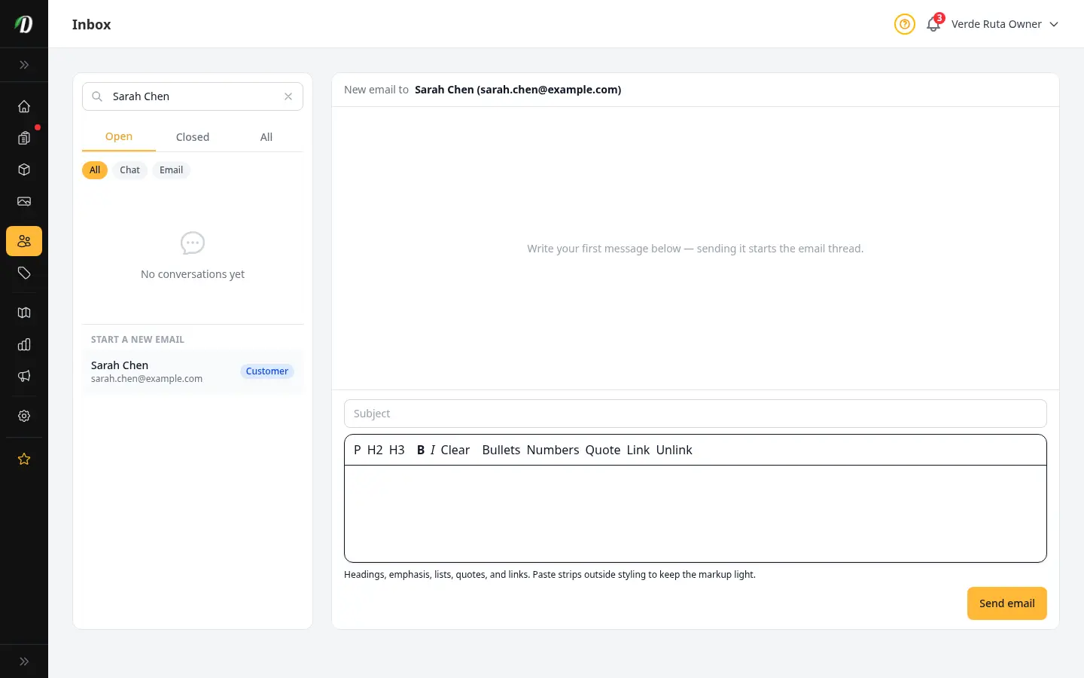Click the No conversations yet message
This screenshot has height=678, width=1084.
tap(193, 274)
